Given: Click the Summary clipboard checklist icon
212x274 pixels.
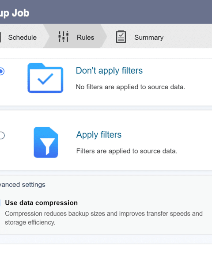Looking at the screenshot, I should coord(121,37).
